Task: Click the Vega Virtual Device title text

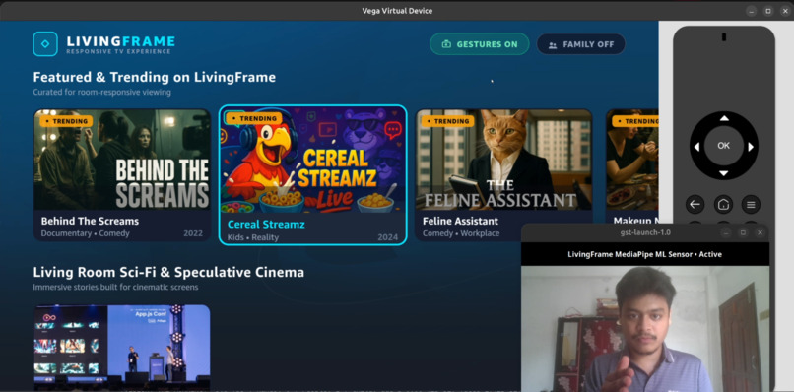Action: pos(397,11)
